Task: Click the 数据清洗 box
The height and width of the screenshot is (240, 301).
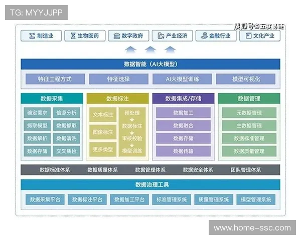Action: point(66,138)
